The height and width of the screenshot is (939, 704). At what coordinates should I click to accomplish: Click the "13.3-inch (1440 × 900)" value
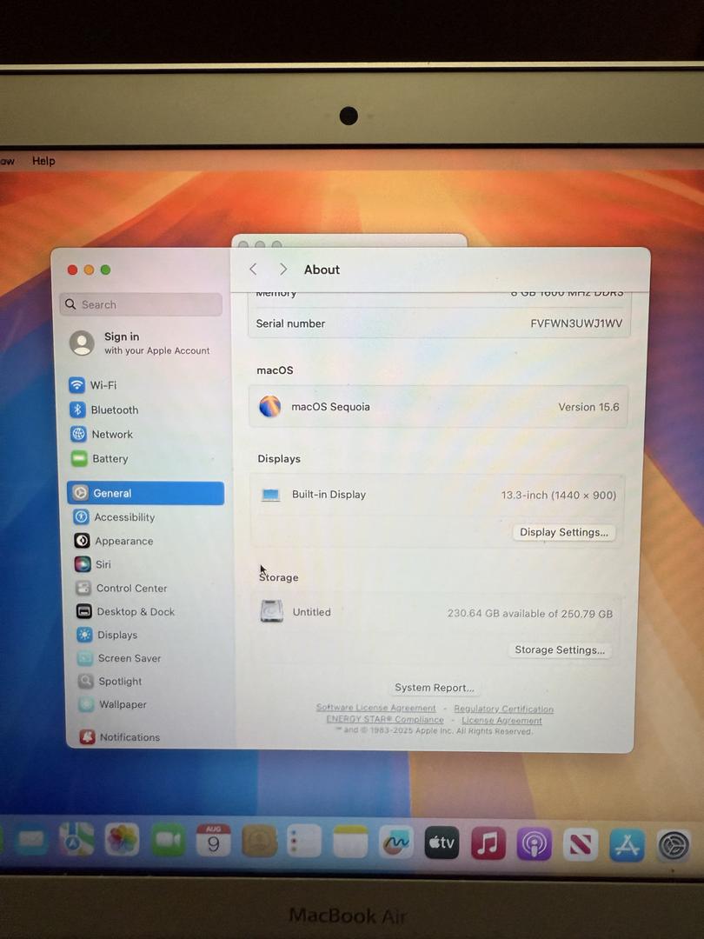(x=559, y=496)
